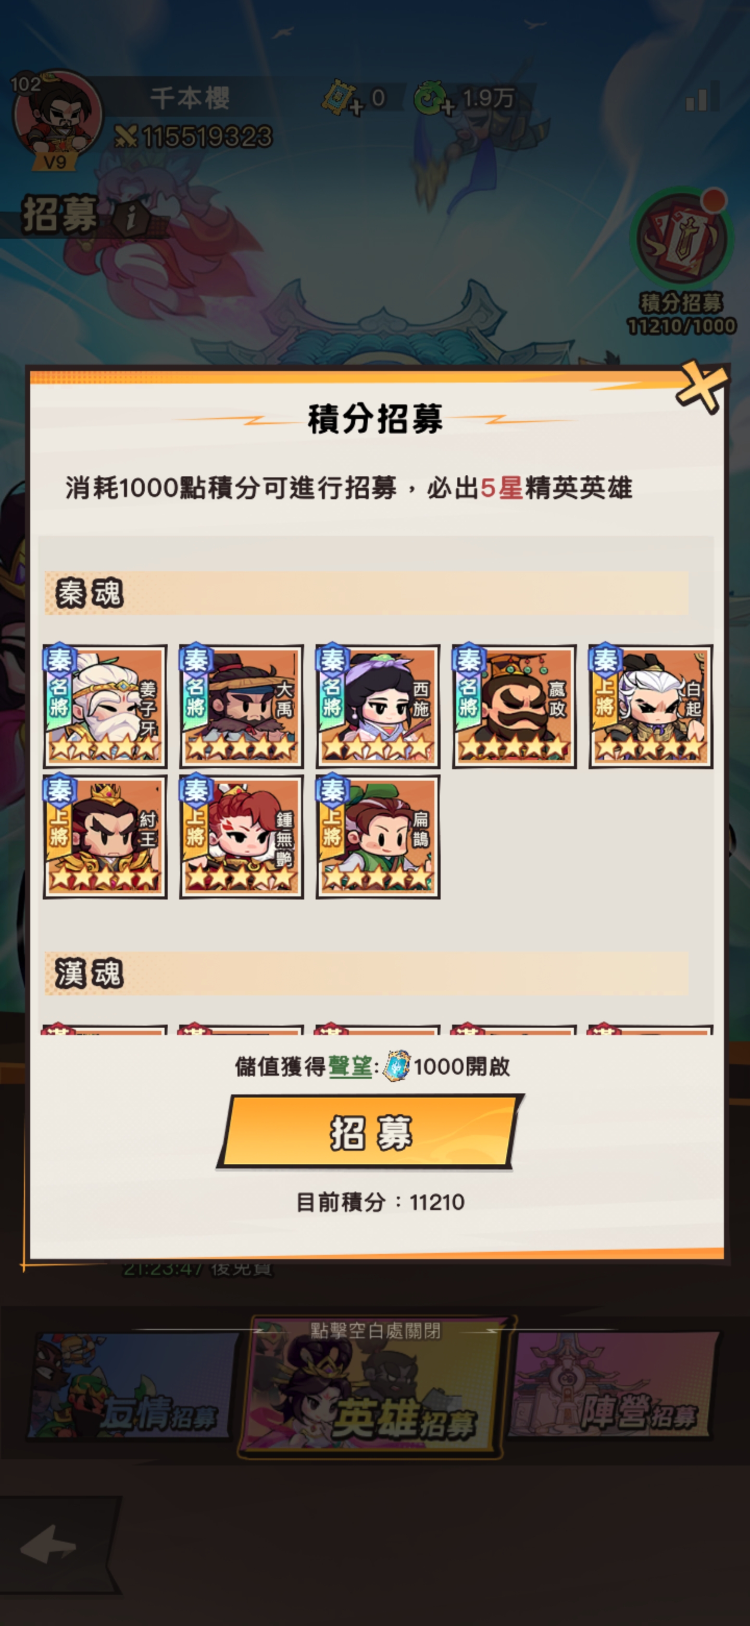Tap the orange 招募 recruit button
The width and height of the screenshot is (750, 1626).
tap(370, 1131)
